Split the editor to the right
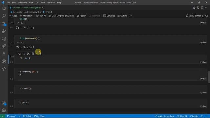 pos(202,8)
